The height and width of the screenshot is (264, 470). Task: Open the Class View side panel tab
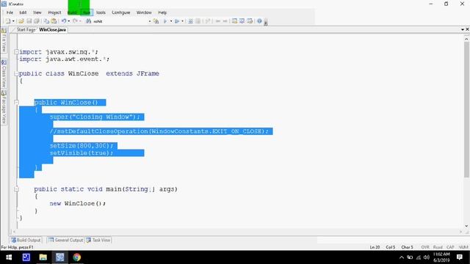coord(4,73)
